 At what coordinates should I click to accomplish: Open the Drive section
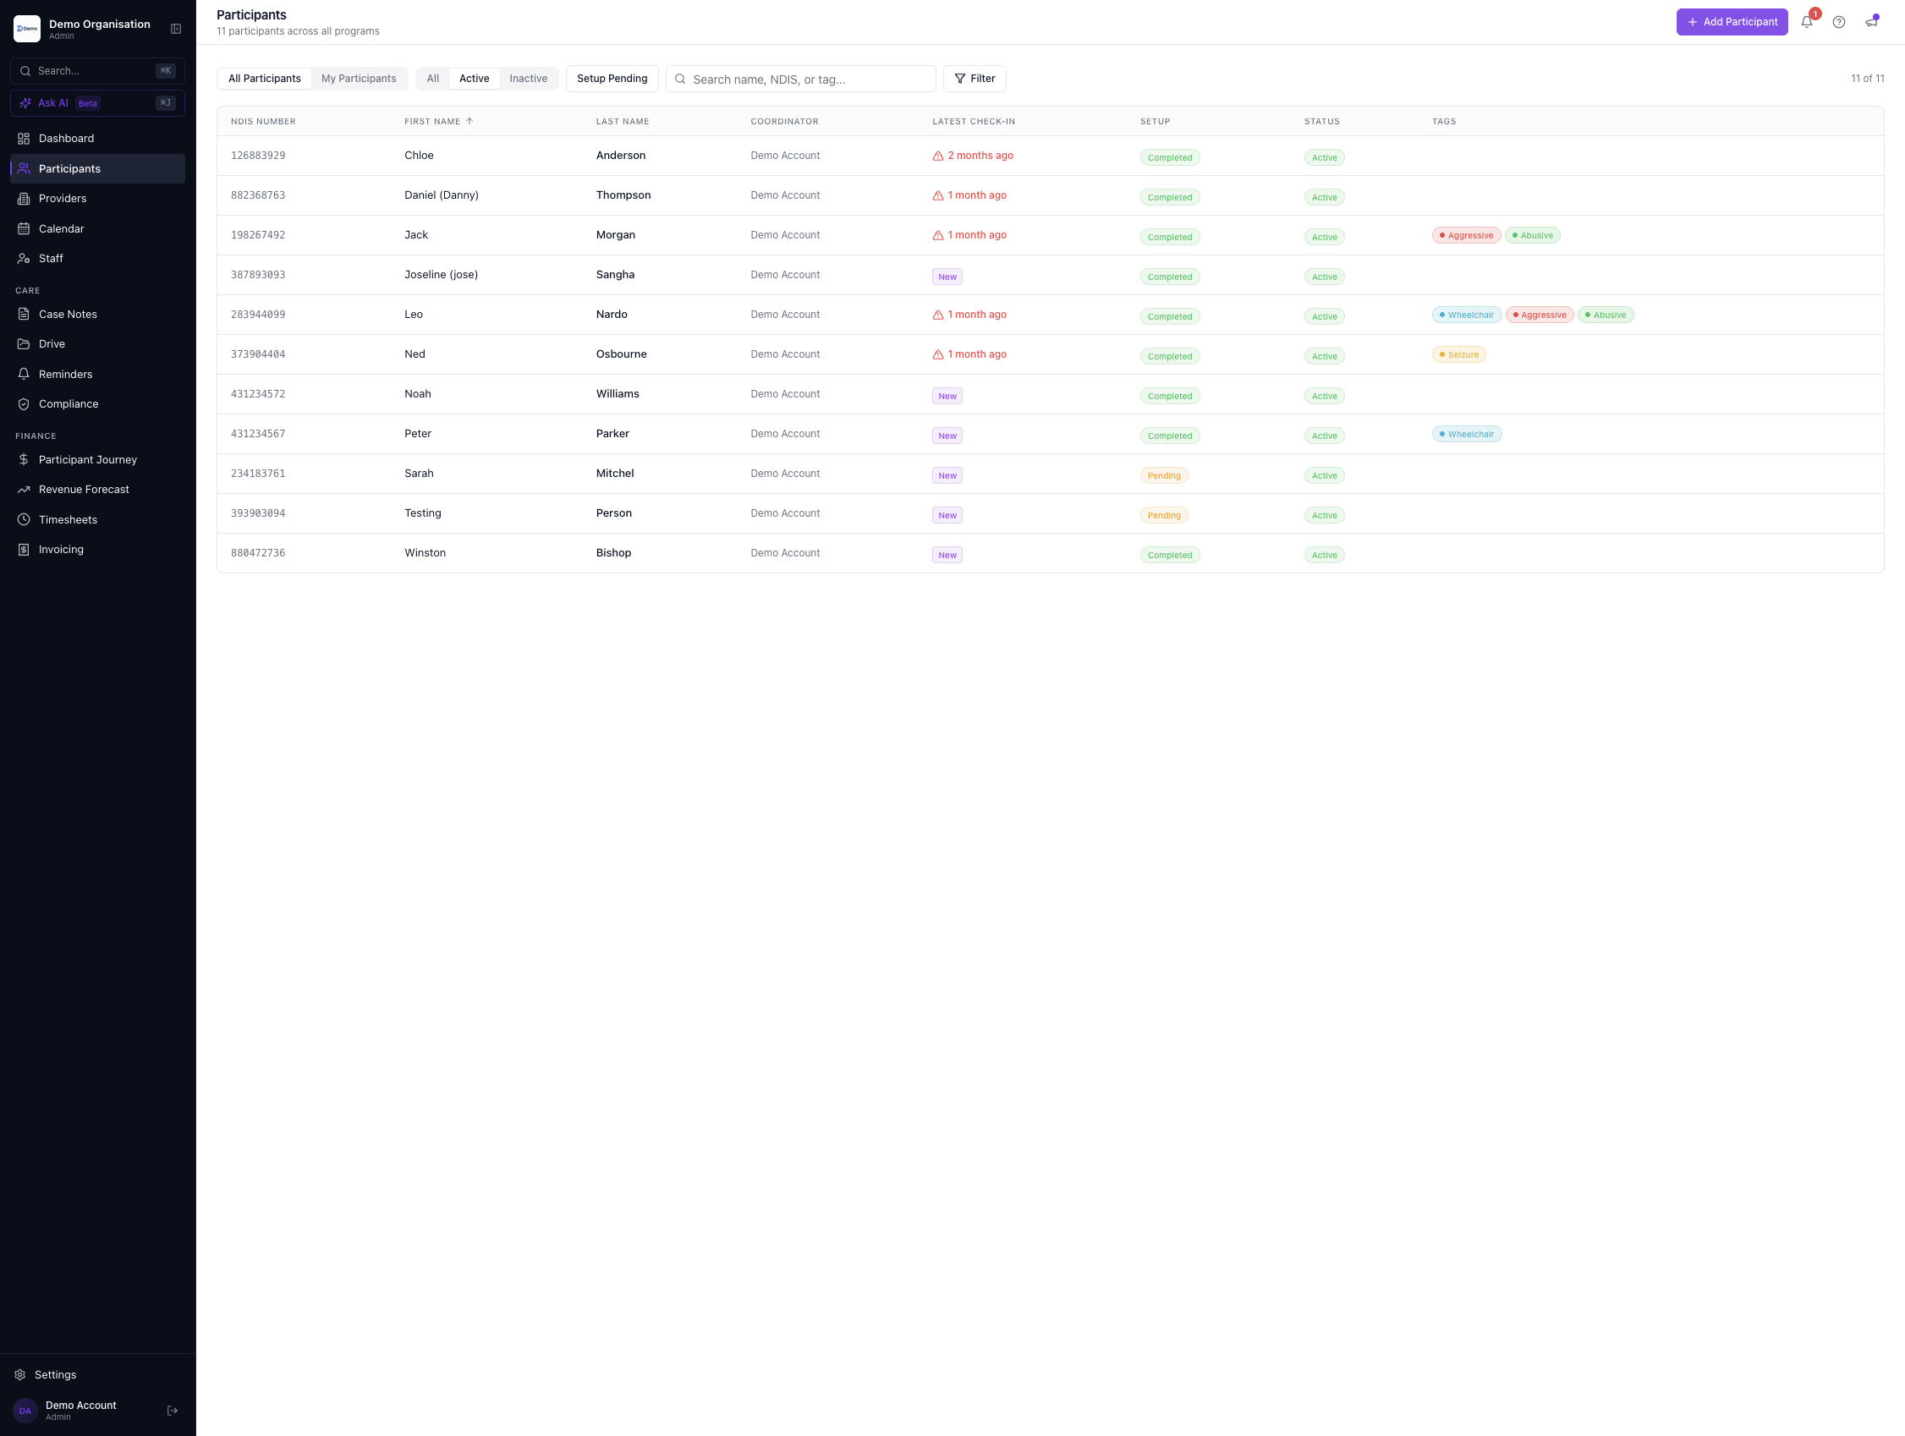[97, 343]
